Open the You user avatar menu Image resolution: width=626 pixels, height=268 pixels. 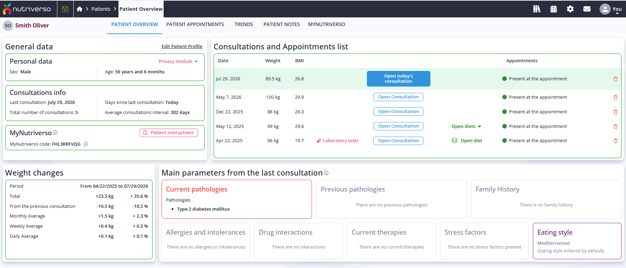(x=610, y=9)
